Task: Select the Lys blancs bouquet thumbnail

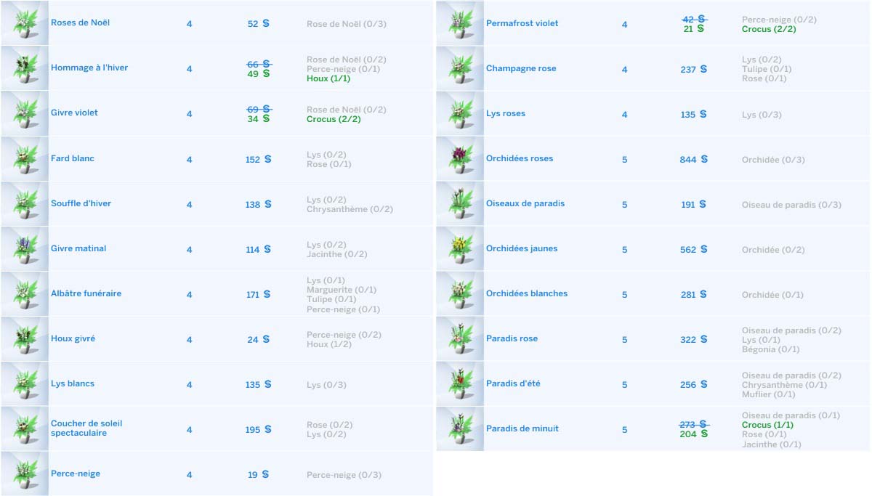Action: pyautogui.click(x=24, y=384)
